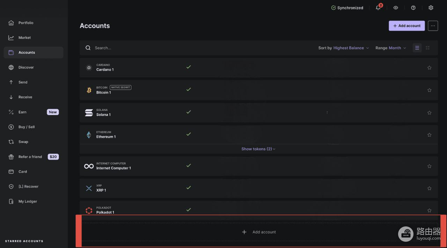Click the Ethereum 1 sync checkmark
The image size is (447, 248).
(x=189, y=134)
